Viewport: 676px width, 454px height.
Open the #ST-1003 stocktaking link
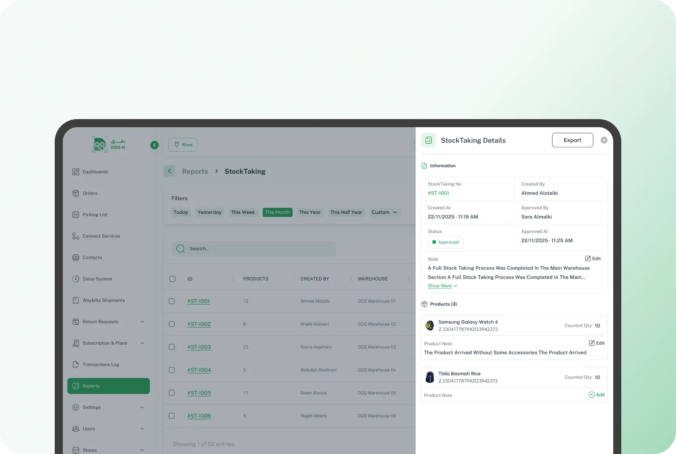(199, 347)
